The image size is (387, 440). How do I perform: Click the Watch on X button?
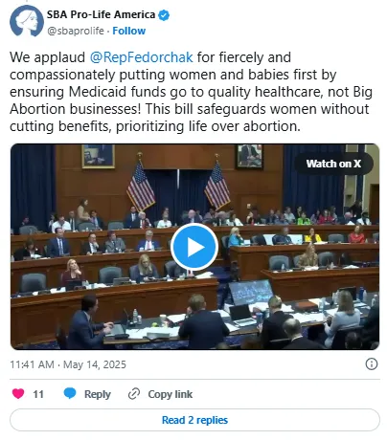click(333, 164)
